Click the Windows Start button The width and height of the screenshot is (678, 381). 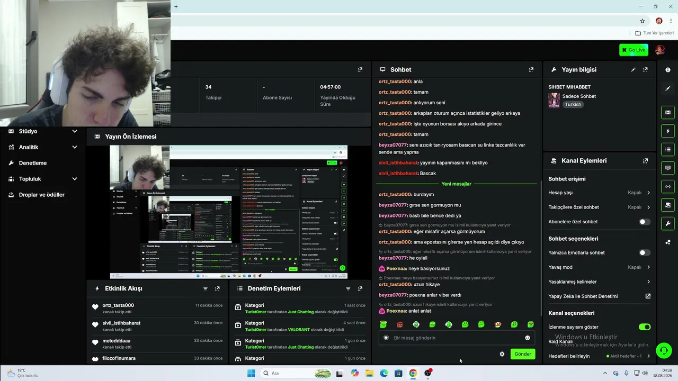(251, 373)
